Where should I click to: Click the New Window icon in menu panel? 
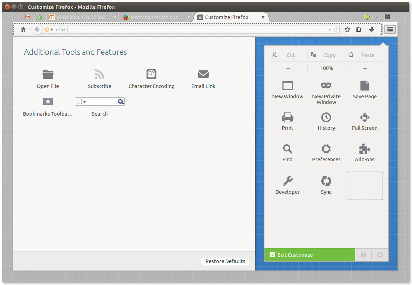287,86
